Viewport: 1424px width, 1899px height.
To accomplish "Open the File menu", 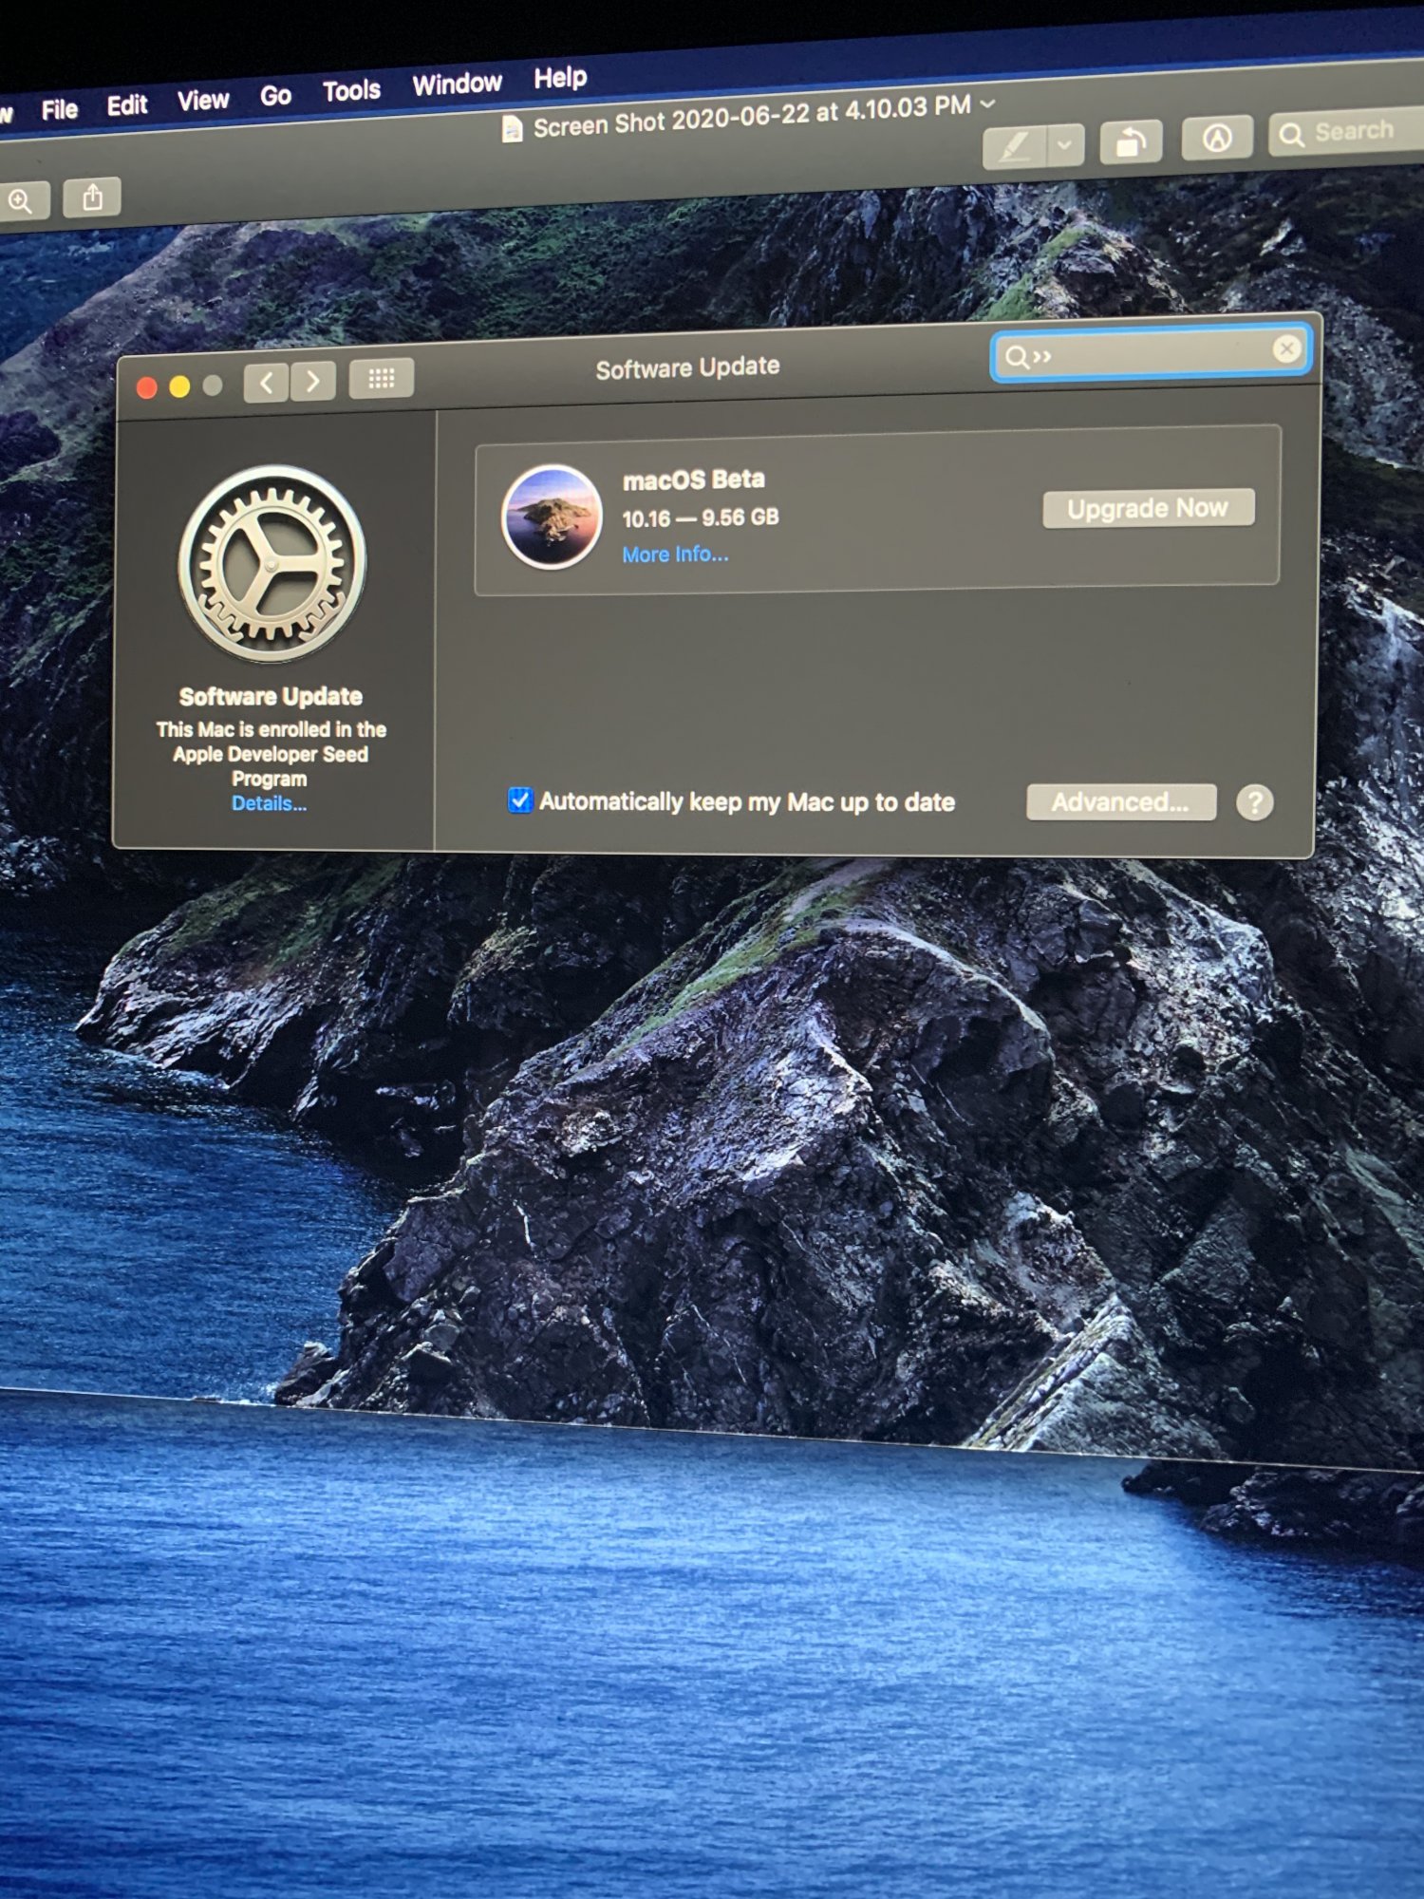I will [x=59, y=110].
